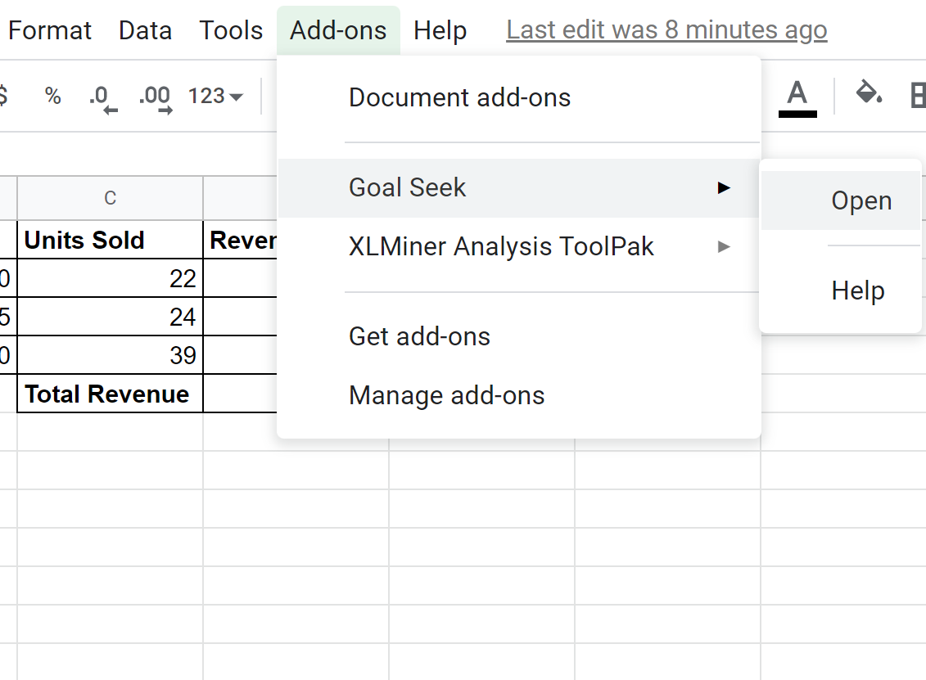This screenshot has width=926, height=680.
Task: Choose Get add-ons from the menu
Action: [419, 336]
